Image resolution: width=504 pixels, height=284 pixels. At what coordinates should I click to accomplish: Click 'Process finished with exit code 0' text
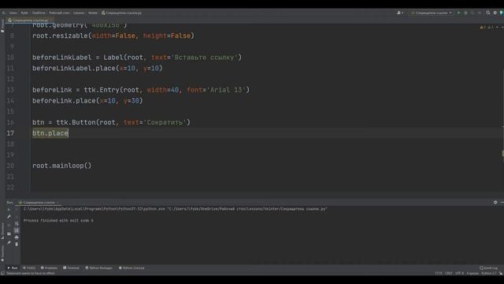58,221
